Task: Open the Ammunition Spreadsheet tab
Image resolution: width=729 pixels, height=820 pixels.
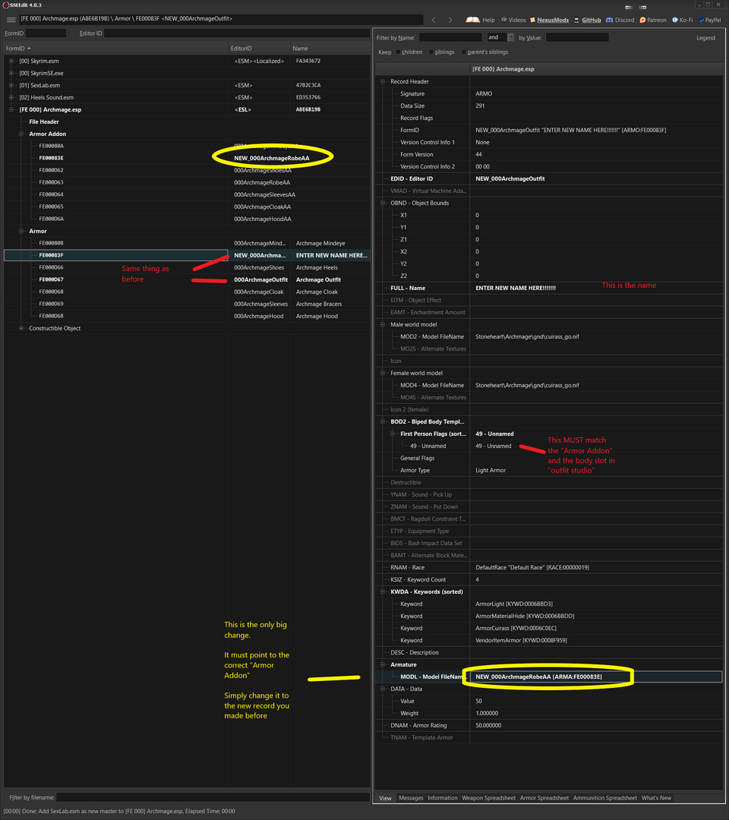Action: 605,798
